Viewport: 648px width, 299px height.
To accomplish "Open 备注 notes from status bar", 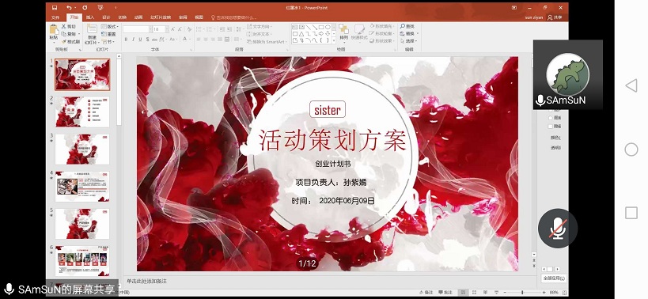I will pyautogui.click(x=426, y=293).
